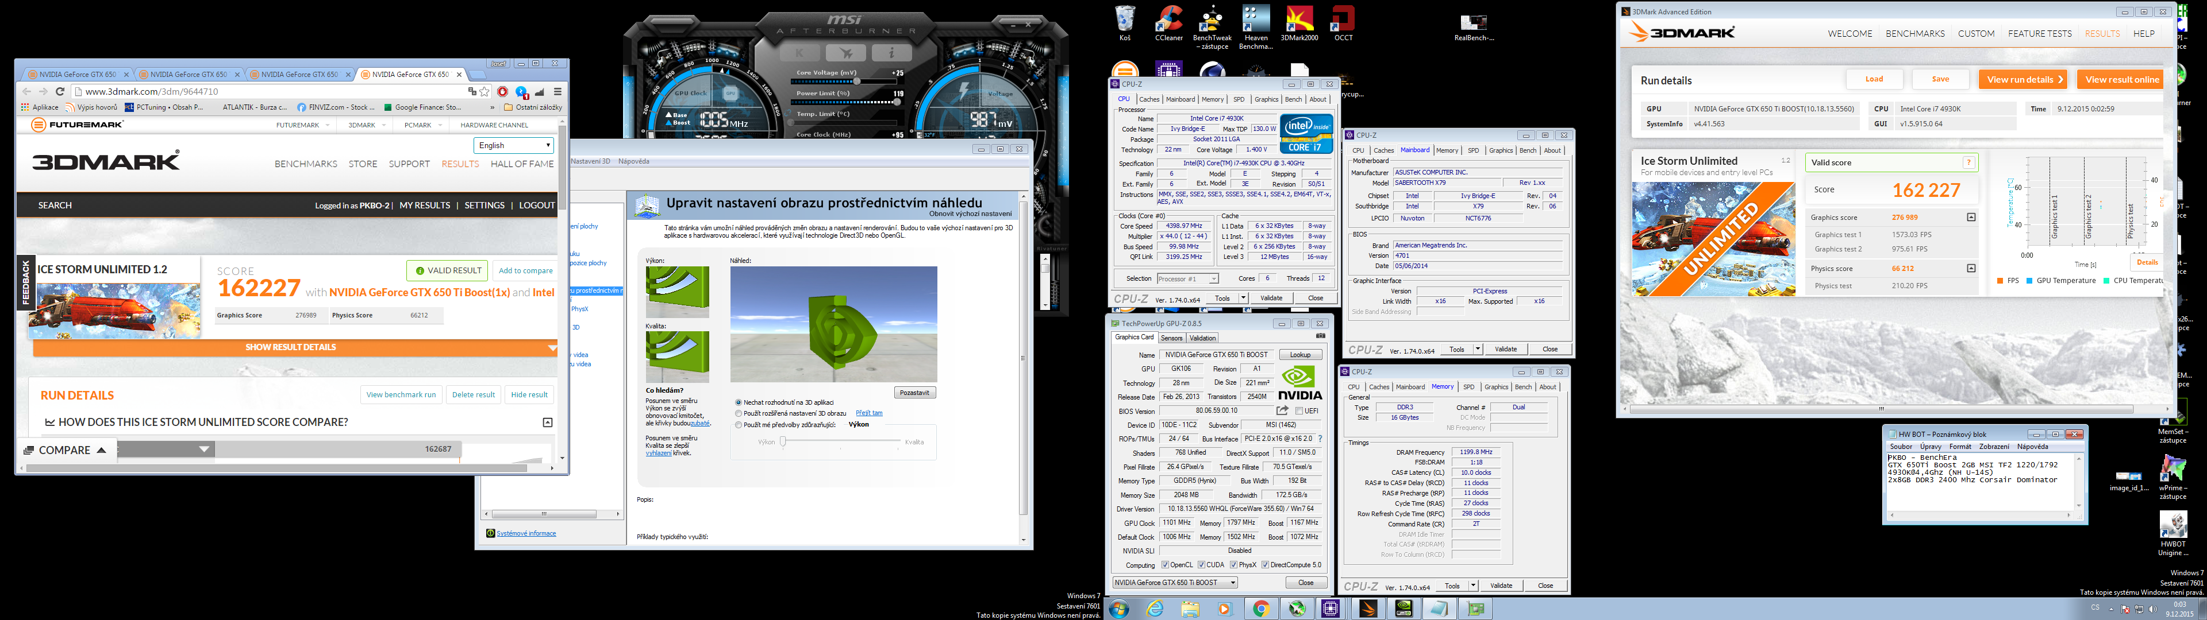Image resolution: width=2207 pixels, height=620 pixels.
Task: Open the Windows Start button
Action: [x=1118, y=609]
